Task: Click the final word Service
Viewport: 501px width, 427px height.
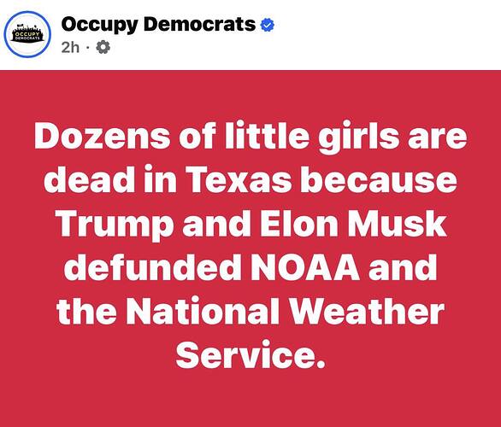Action: pyautogui.click(x=250, y=354)
